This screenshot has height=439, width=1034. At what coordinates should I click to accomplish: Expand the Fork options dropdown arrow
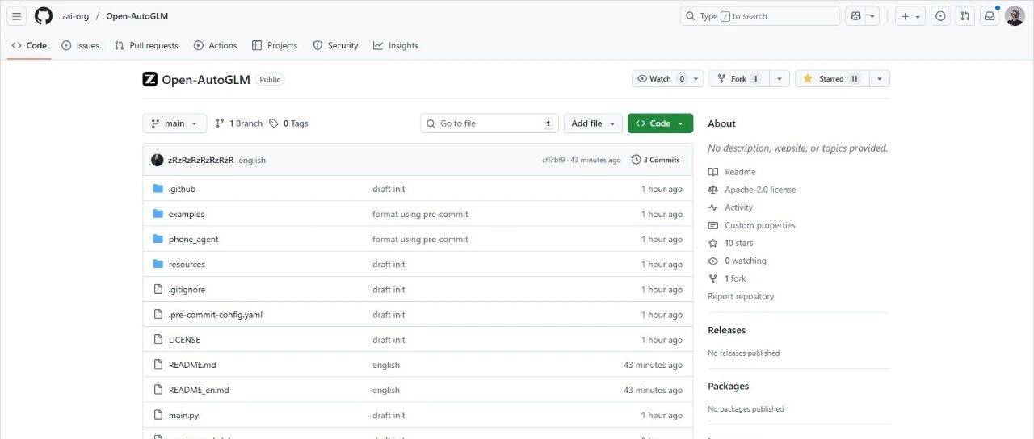tap(780, 78)
